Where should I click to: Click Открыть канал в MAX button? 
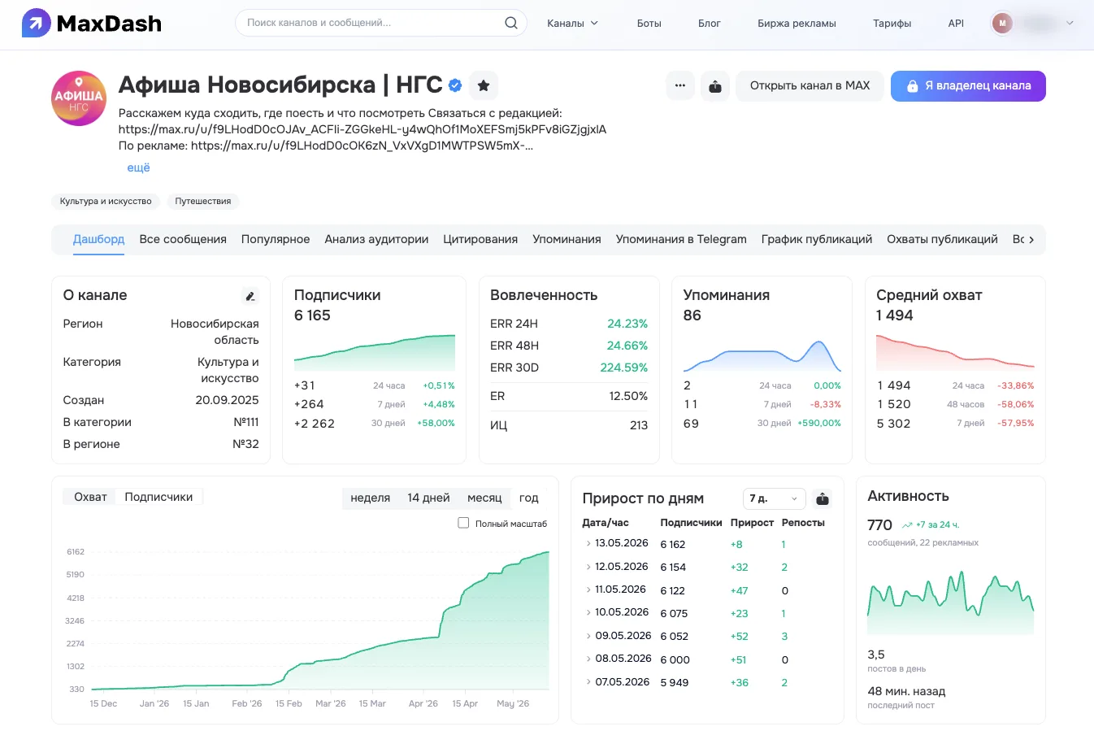pyautogui.click(x=810, y=85)
